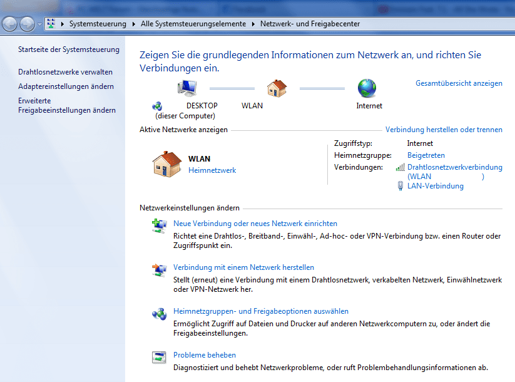Click the small homegroup icon beside dieser Computer
The width and height of the screenshot is (515, 382).
(157, 106)
